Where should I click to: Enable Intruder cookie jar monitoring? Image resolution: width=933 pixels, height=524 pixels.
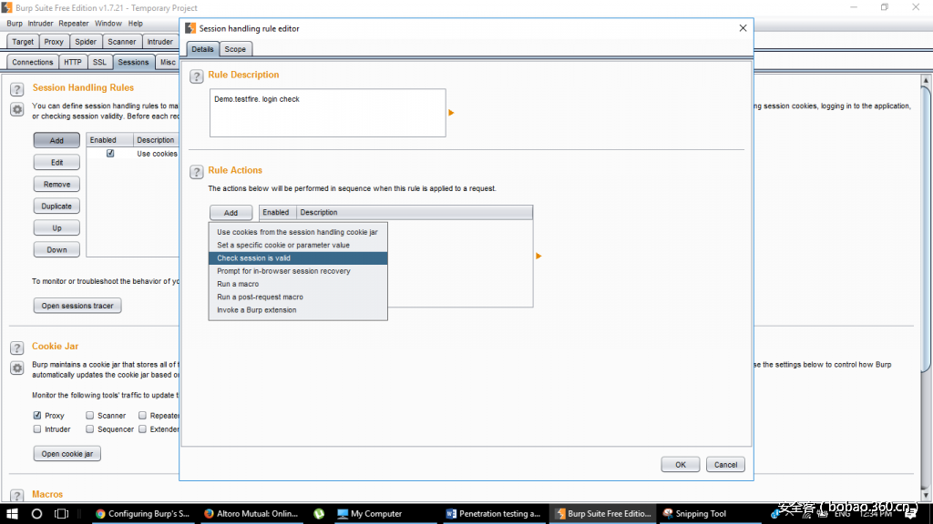click(37, 429)
